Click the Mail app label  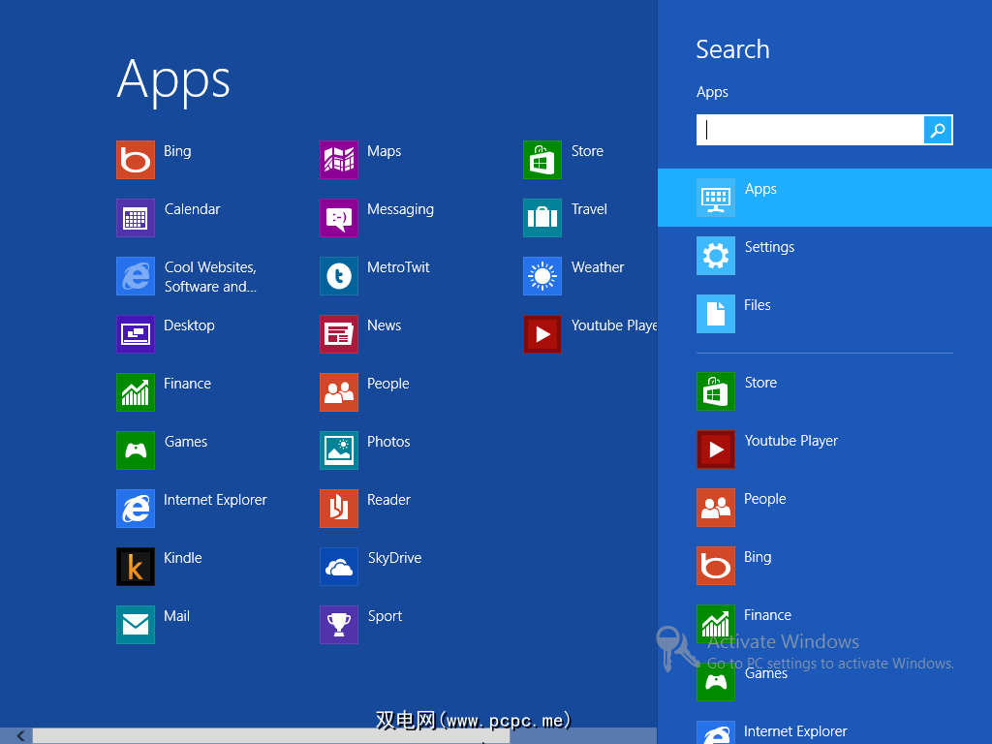tap(177, 616)
